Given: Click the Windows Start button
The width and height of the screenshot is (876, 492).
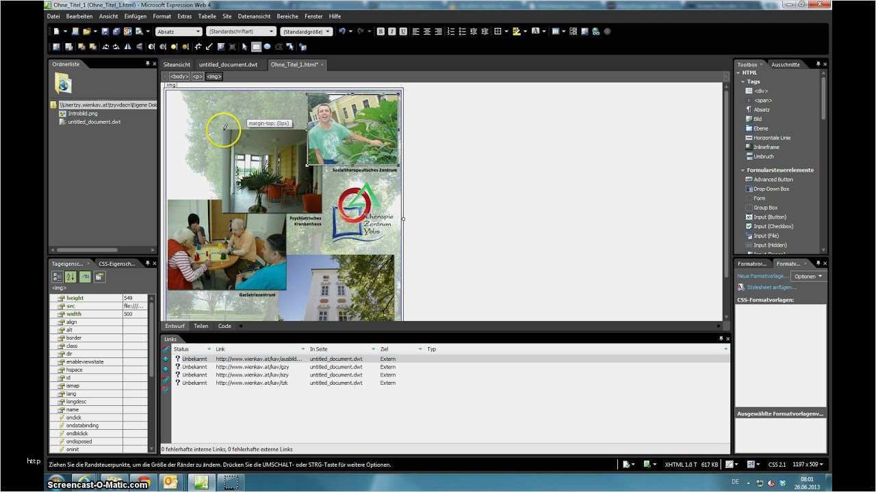Looking at the screenshot, I should pyautogui.click(x=56, y=482).
